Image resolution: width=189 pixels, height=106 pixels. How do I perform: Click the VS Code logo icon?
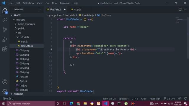pos(4,3)
